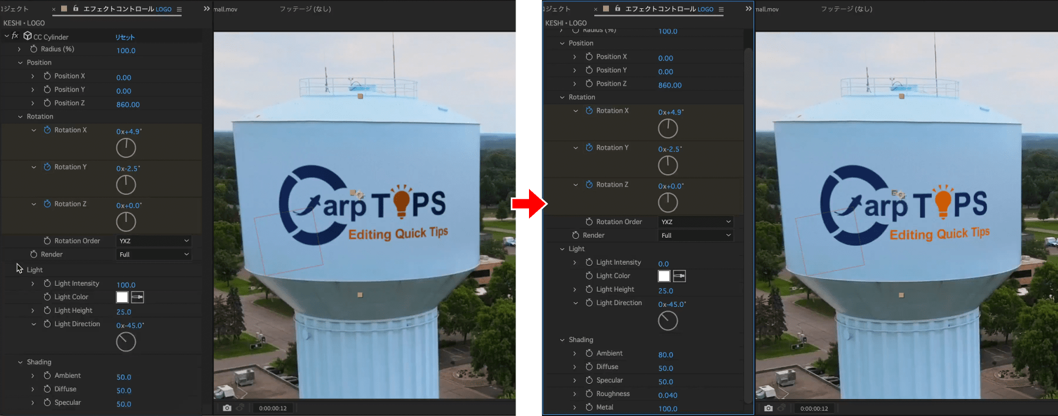
Task: Open Render Full dropdown in left panel
Action: (x=154, y=255)
